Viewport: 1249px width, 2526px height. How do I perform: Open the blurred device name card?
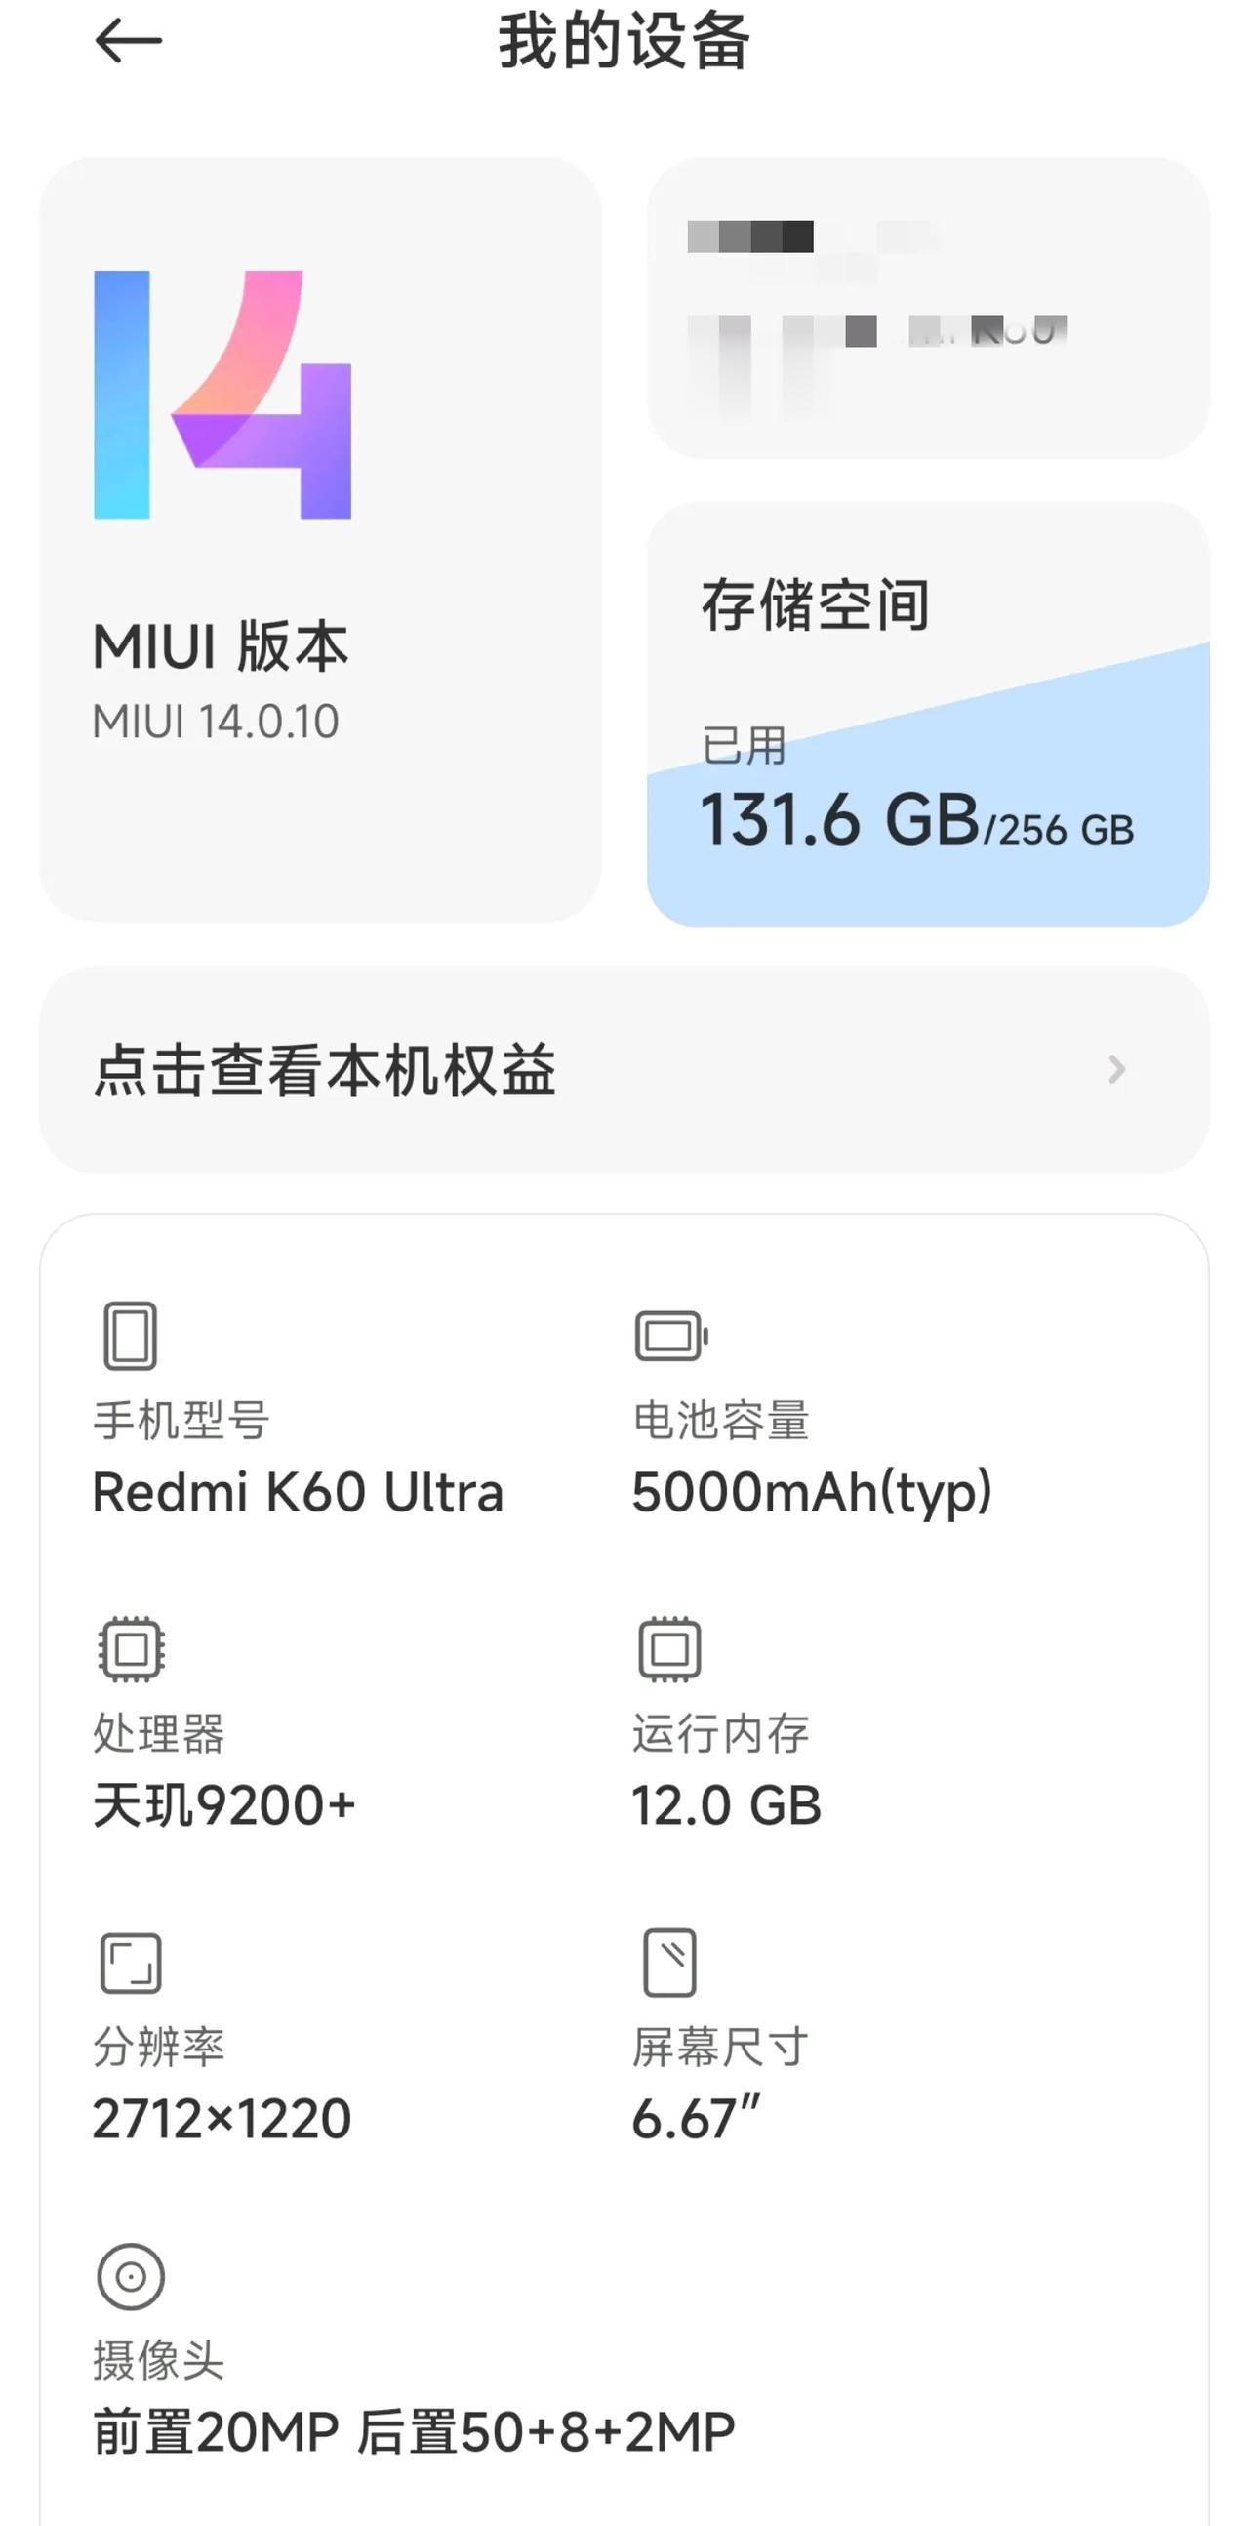(x=928, y=308)
